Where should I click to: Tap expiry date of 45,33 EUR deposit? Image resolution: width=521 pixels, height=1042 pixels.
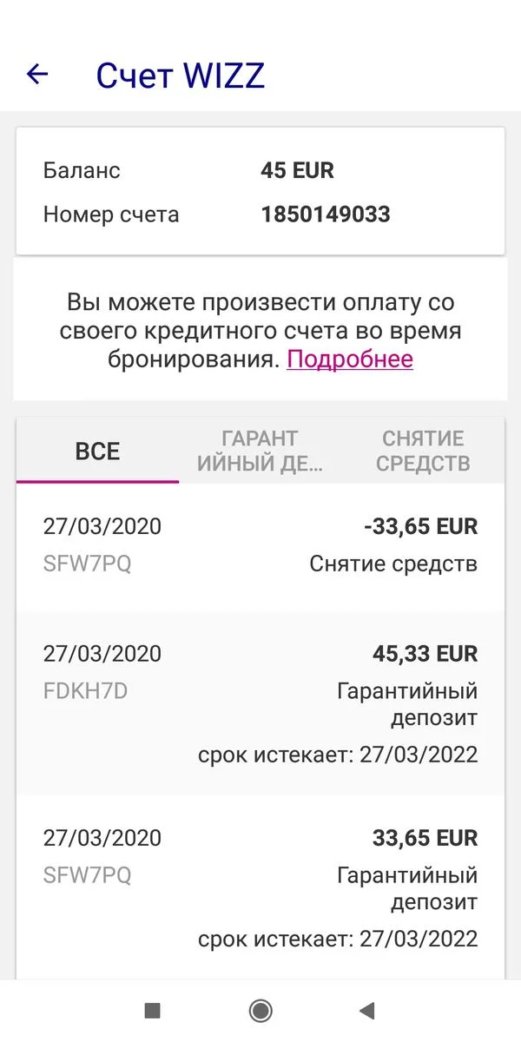[338, 755]
